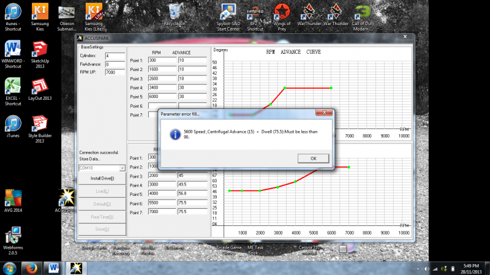
Task: Open the LayOut 2013 icon
Action: point(40,89)
